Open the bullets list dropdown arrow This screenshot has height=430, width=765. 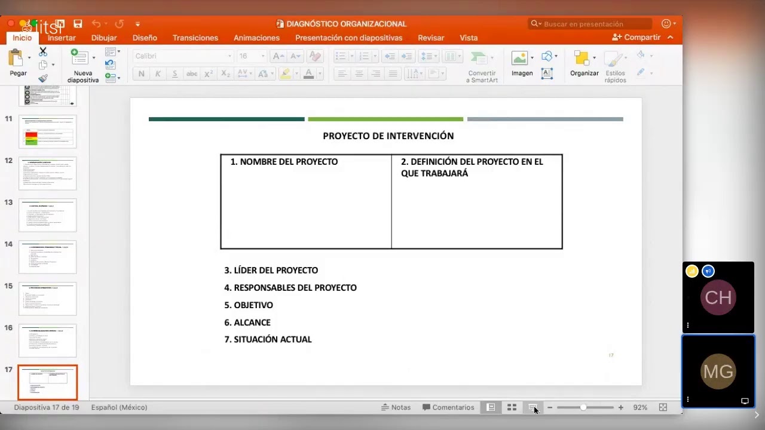pos(351,56)
